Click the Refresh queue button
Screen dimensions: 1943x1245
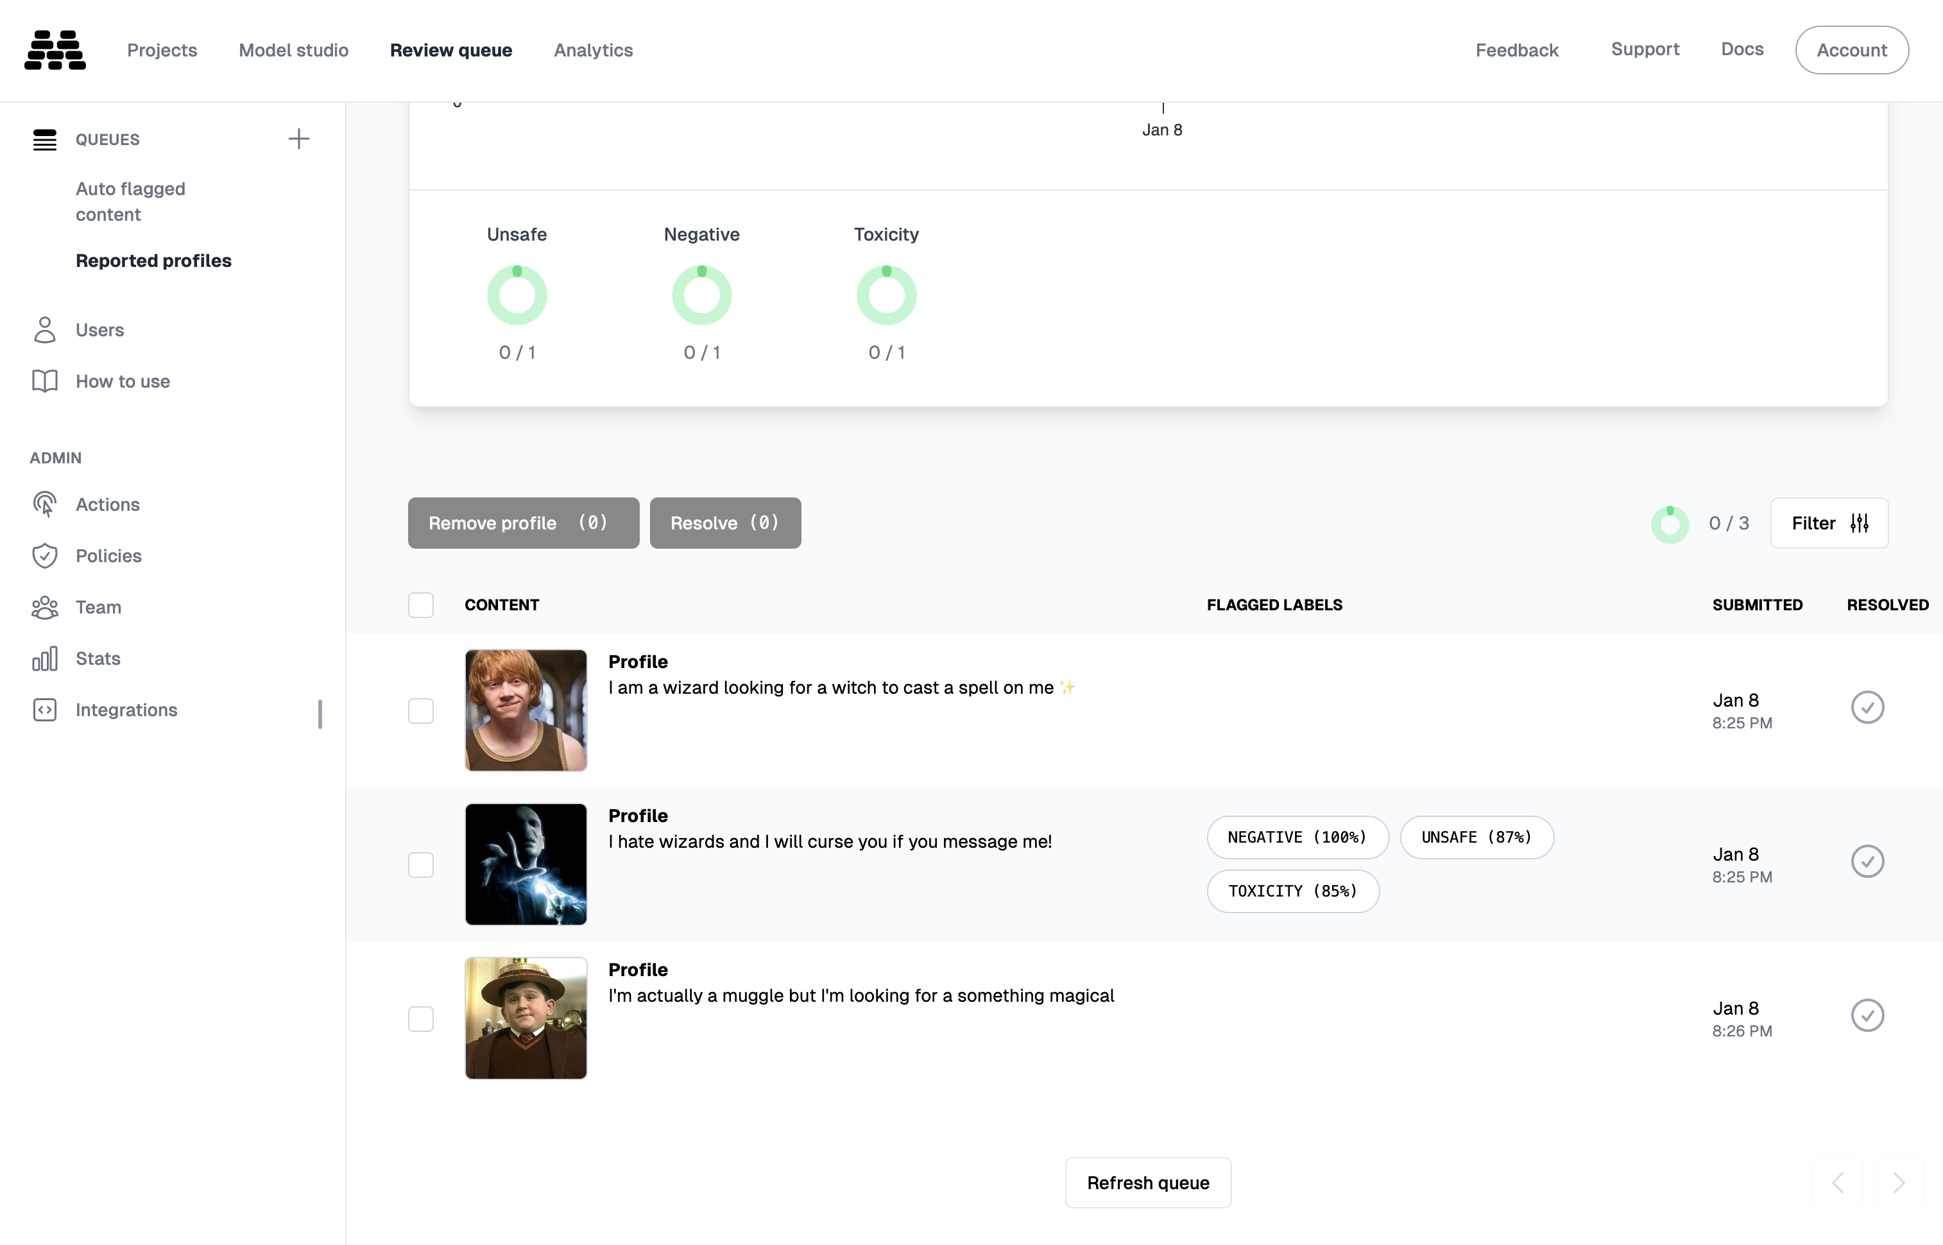(1148, 1183)
